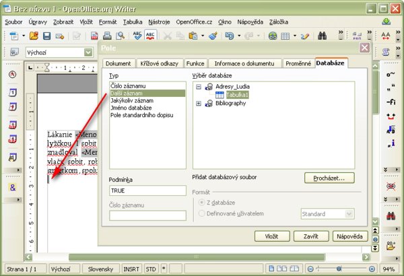Click the -fi ligature icon in right sidebar
Image resolution: width=404 pixels, height=276 pixels.
pyautogui.click(x=391, y=102)
